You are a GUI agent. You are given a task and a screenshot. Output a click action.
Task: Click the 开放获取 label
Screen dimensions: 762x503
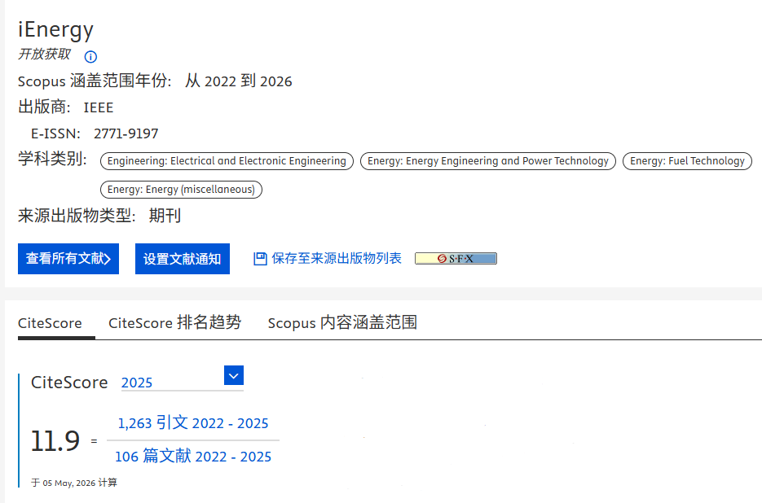click(44, 55)
